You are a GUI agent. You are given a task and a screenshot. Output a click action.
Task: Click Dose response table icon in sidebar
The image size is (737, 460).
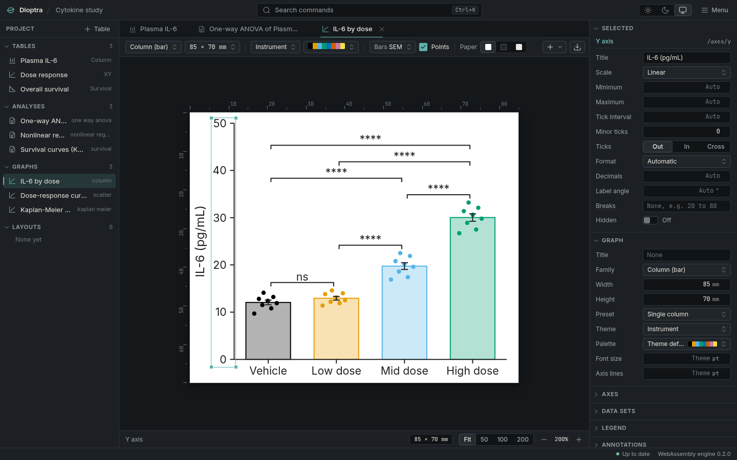coord(12,75)
